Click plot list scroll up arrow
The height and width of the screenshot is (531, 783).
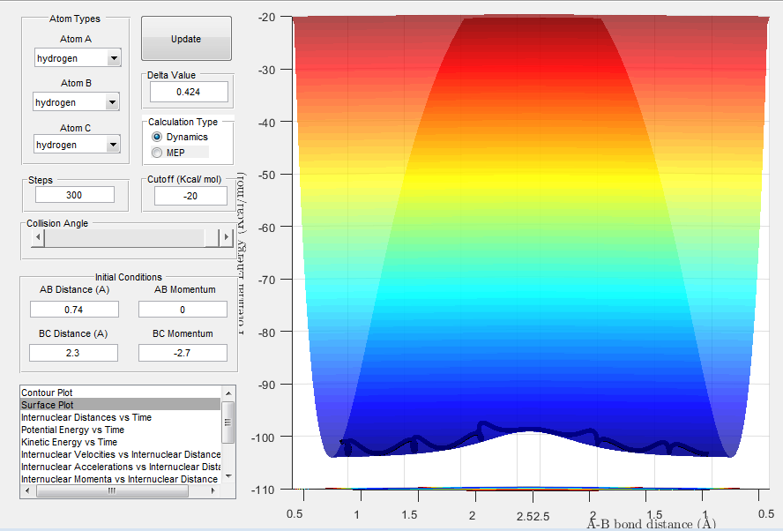pos(228,393)
